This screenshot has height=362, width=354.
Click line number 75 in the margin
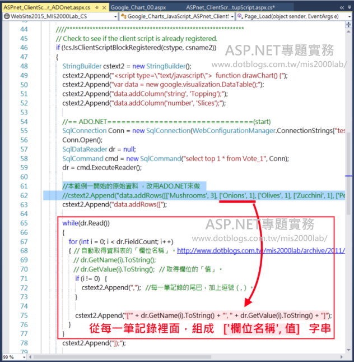click(24, 315)
